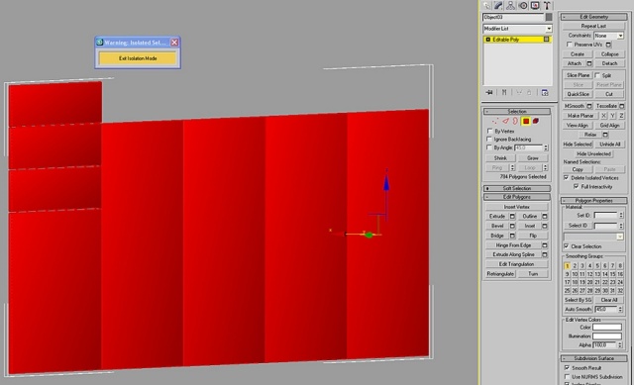634x385 pixels.
Task: Click the vertex Color swatch
Action: pyautogui.click(x=607, y=328)
